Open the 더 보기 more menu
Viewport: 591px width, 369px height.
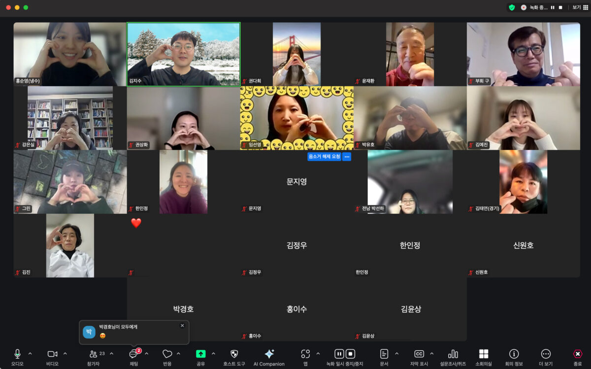point(546,354)
